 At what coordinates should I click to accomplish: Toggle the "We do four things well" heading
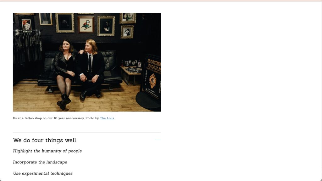coord(44,140)
